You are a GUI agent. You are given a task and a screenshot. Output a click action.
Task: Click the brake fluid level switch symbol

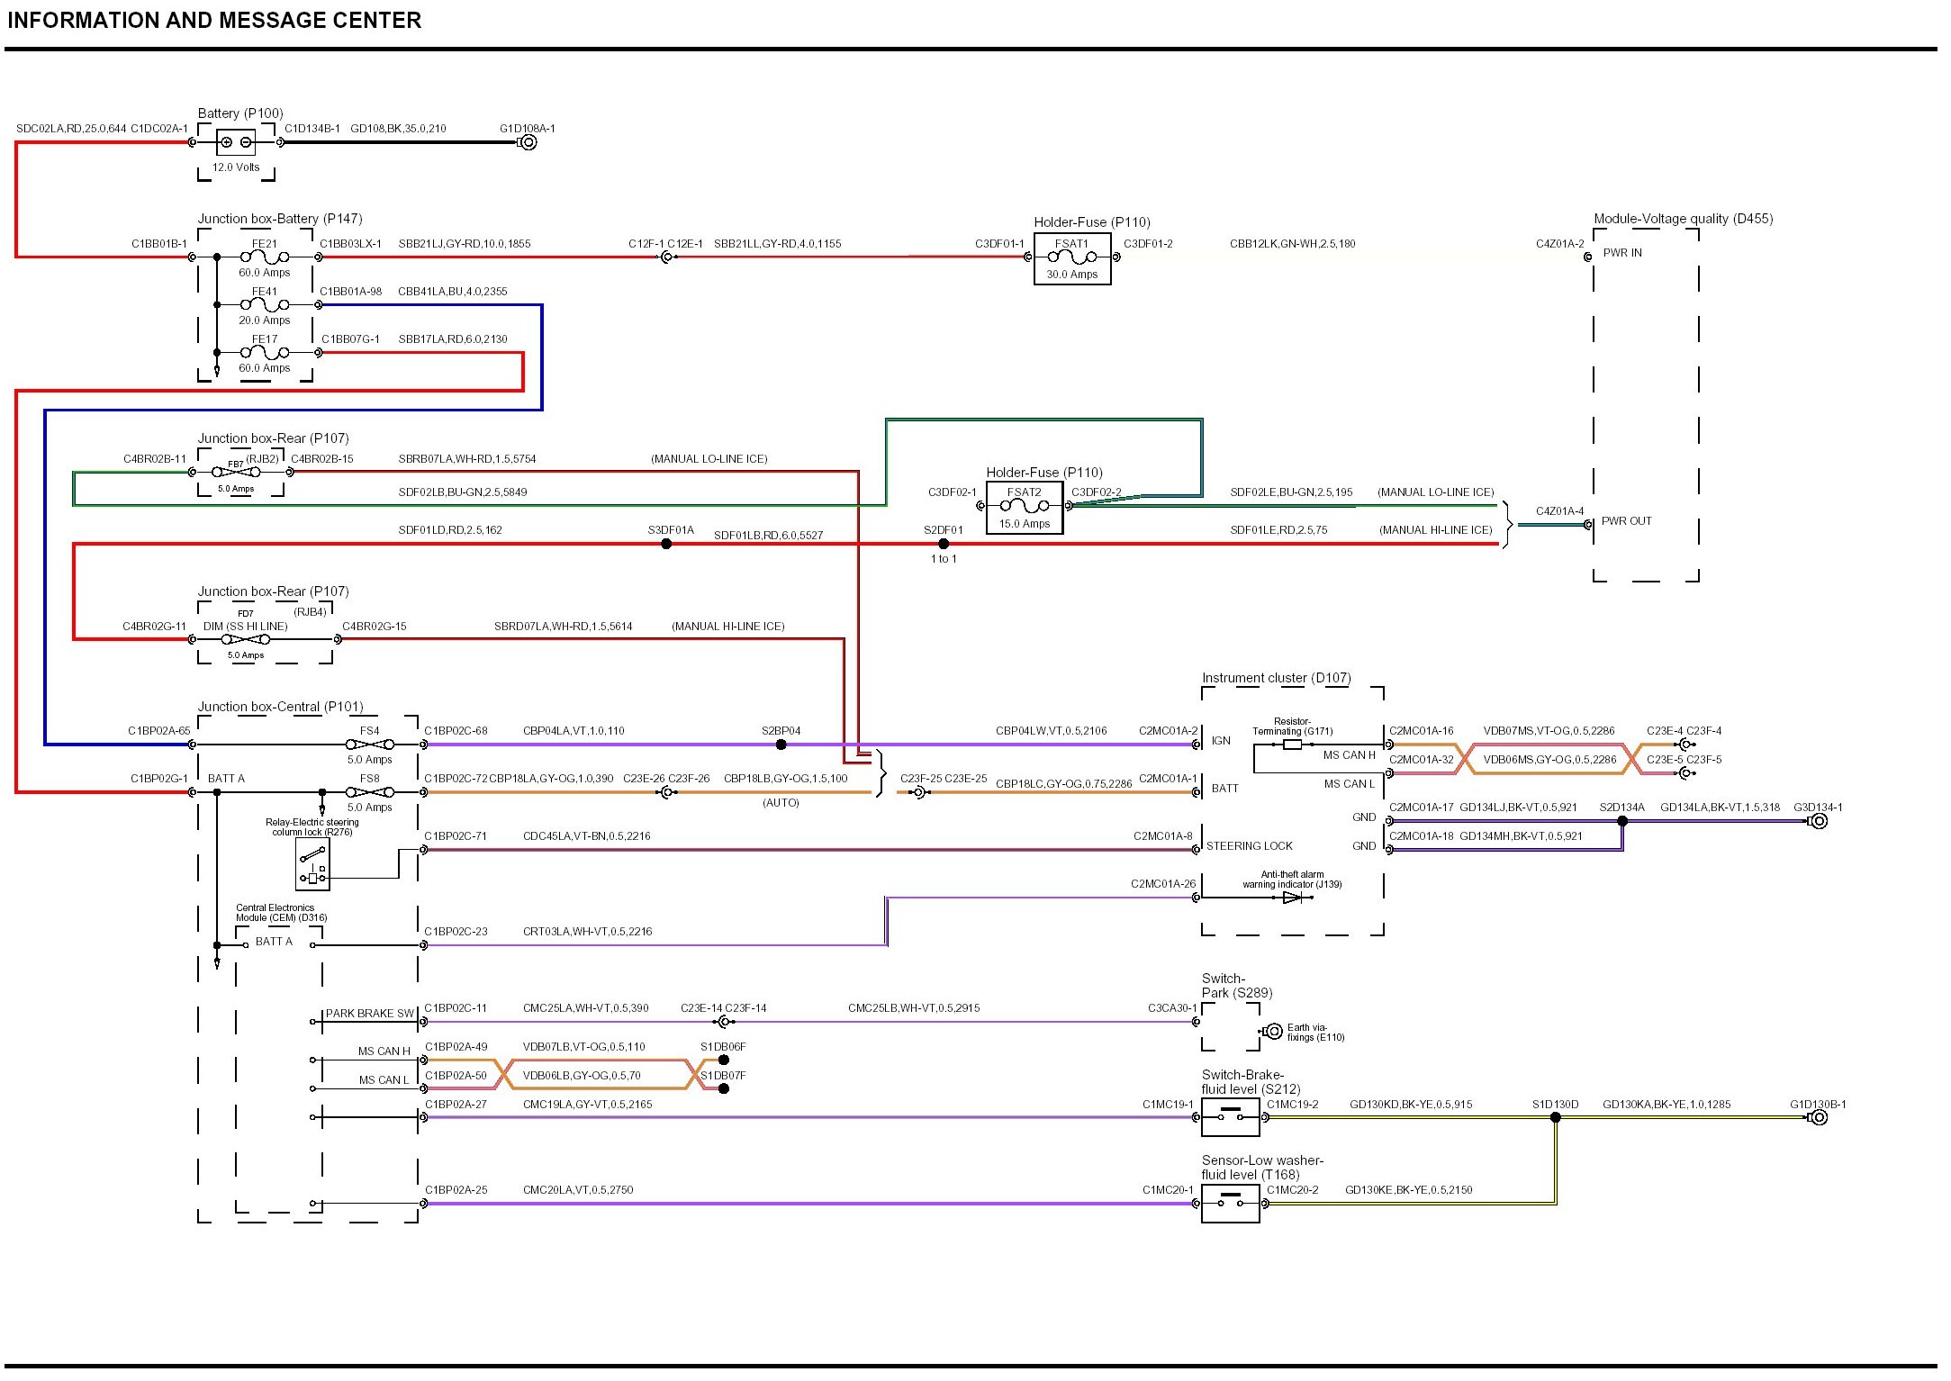pyautogui.click(x=1230, y=1117)
